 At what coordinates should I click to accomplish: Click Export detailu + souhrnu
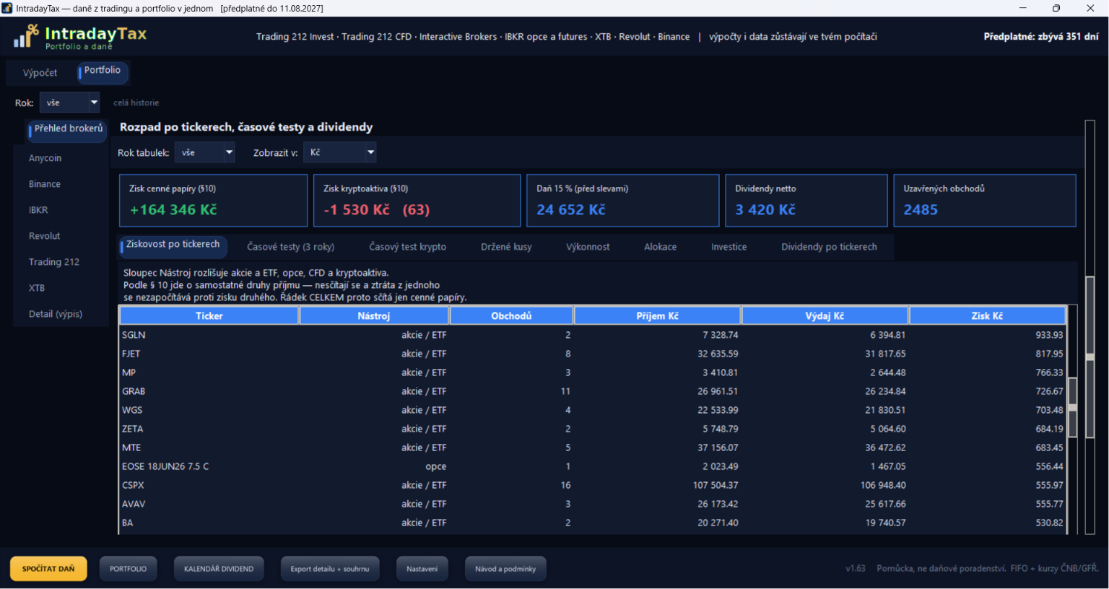click(330, 569)
